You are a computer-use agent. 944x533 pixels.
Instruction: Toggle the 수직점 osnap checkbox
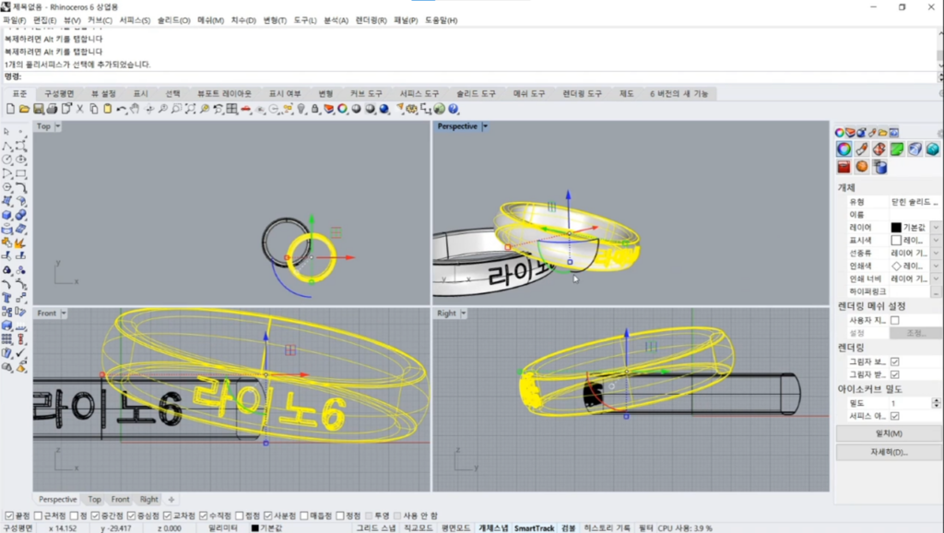204,515
